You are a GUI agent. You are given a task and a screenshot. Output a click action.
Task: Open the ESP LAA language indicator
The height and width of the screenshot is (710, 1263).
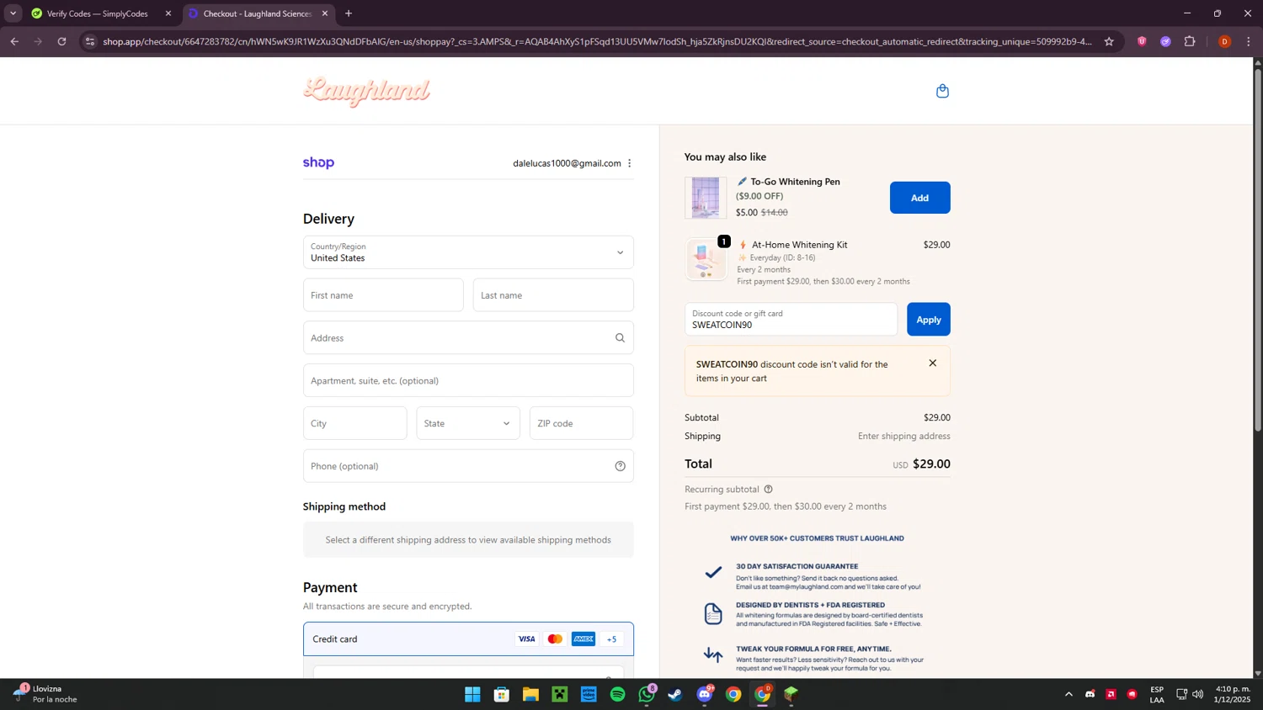coord(1157,694)
